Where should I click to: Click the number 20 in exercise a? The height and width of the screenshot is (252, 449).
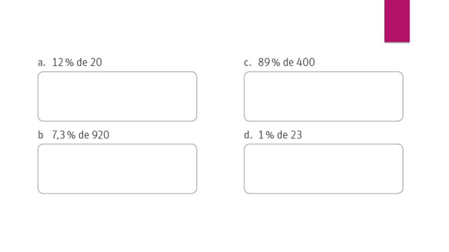pyautogui.click(x=96, y=63)
